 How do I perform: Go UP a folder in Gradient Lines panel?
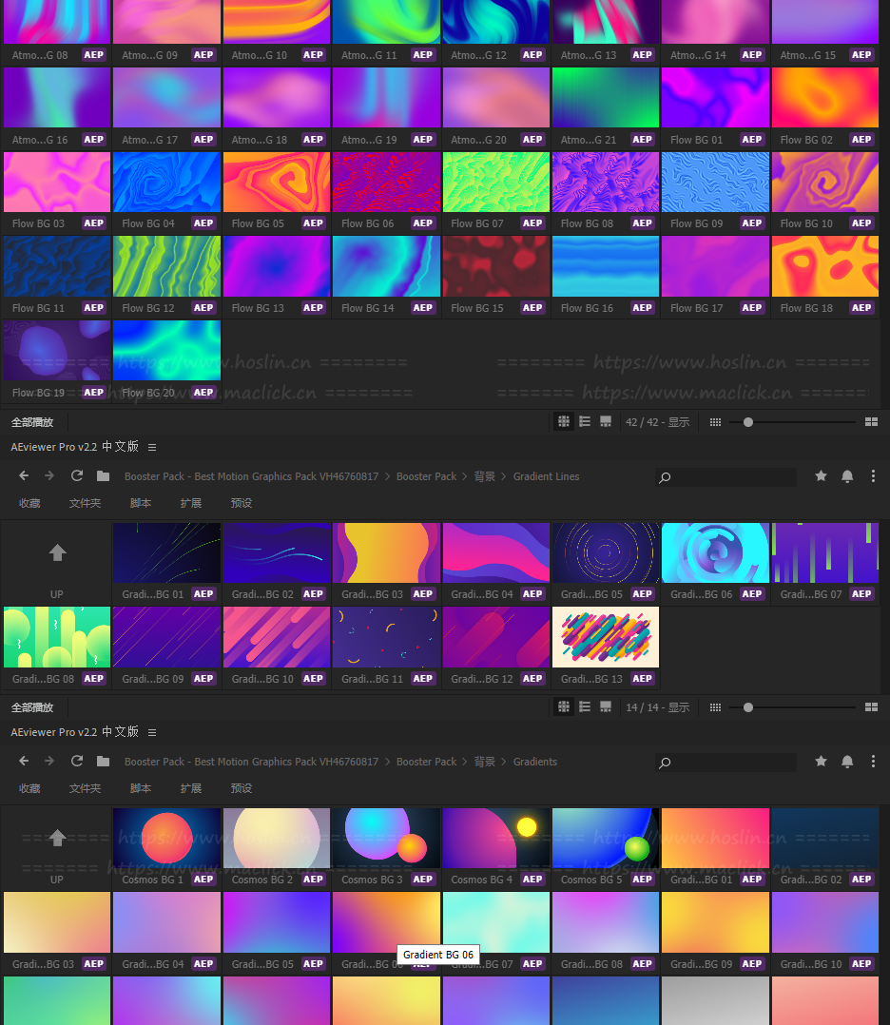(57, 562)
